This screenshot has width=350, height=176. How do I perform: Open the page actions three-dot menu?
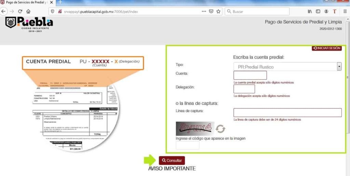coord(204,11)
